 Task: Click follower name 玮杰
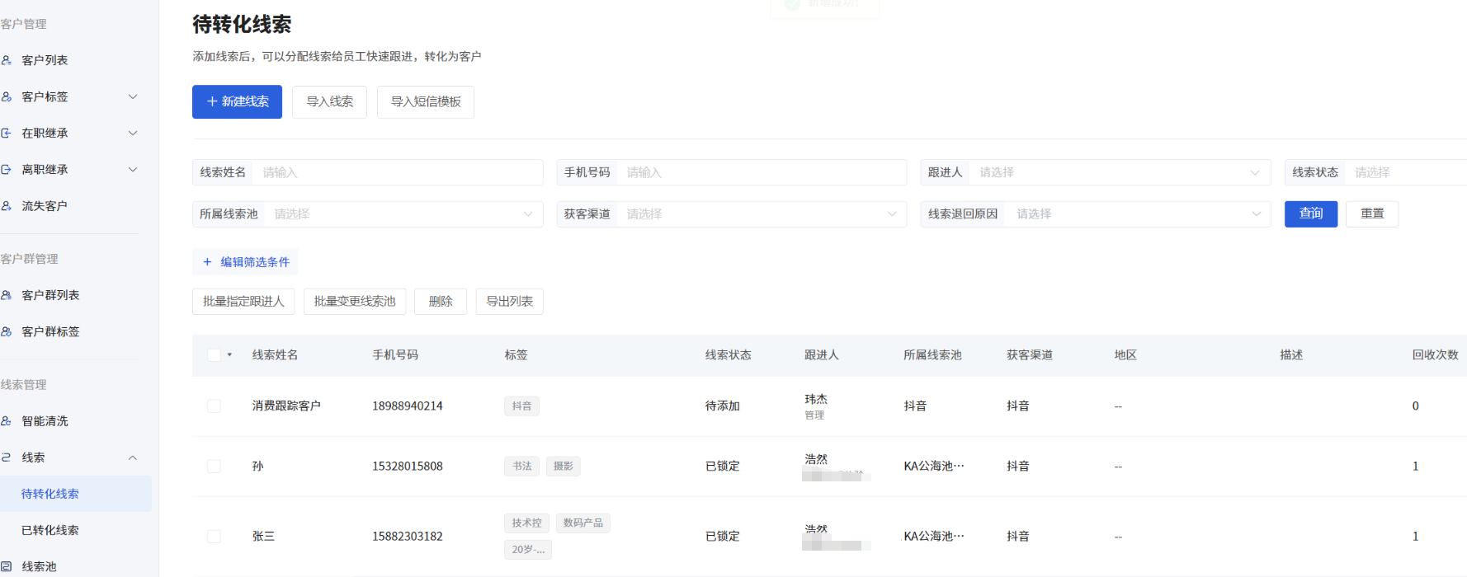816,399
